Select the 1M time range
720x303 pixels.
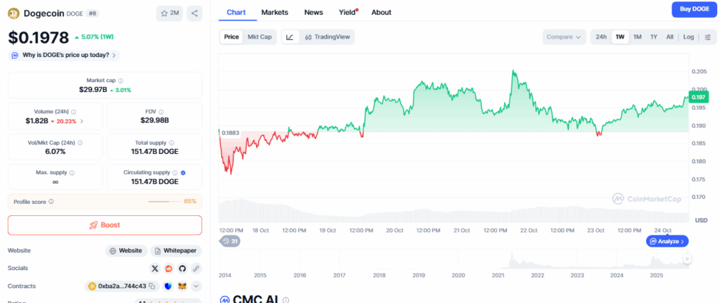637,37
